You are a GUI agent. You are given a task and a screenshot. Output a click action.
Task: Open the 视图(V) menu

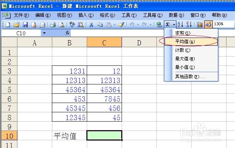click(64, 15)
